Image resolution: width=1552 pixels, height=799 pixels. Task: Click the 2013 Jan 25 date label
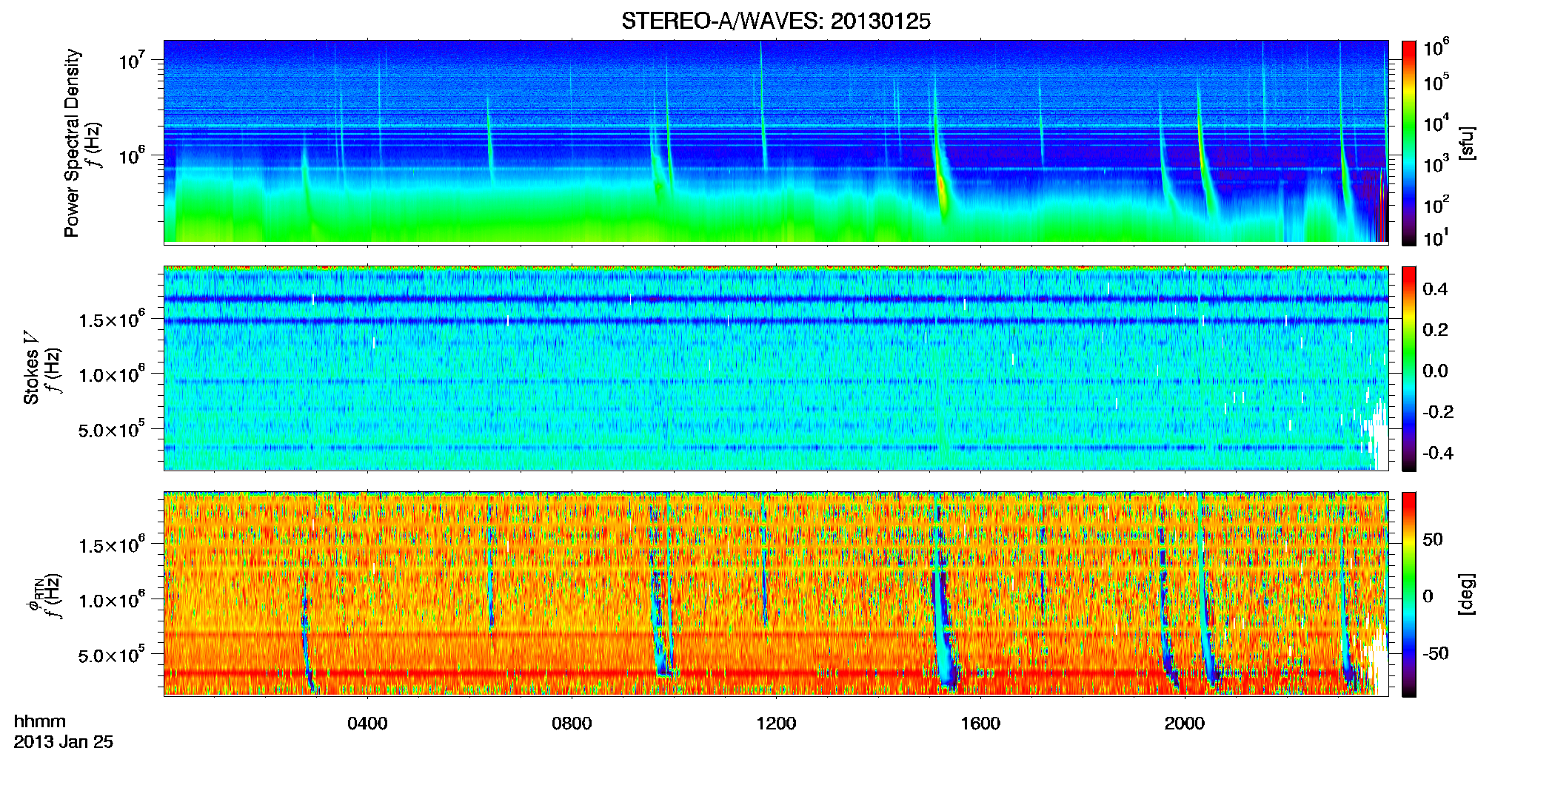tap(63, 742)
